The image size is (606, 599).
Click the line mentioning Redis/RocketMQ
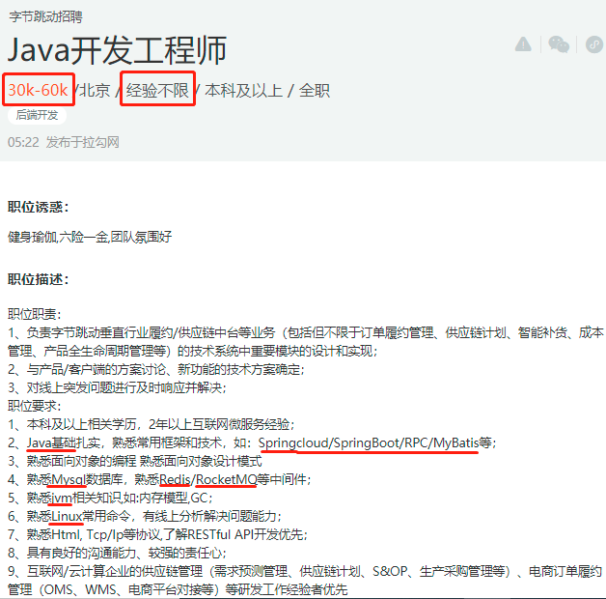coord(159,479)
